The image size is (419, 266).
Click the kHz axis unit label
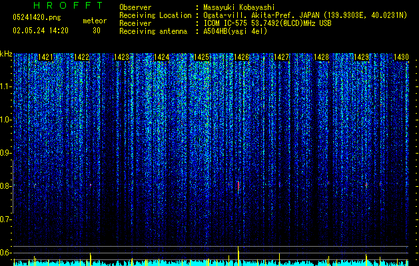[6, 54]
